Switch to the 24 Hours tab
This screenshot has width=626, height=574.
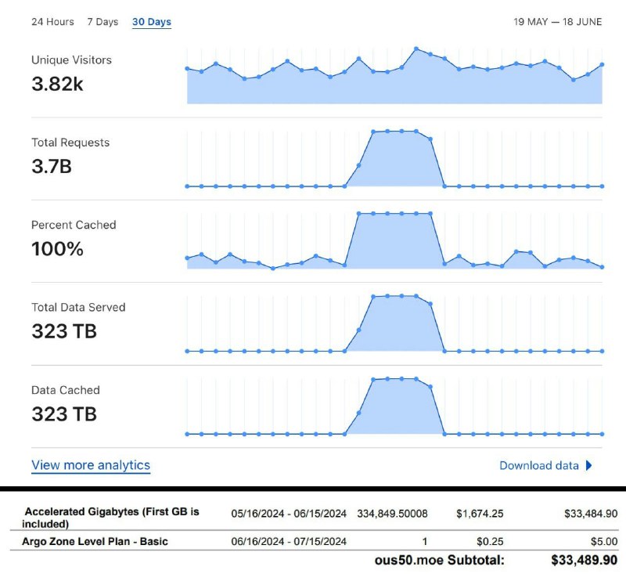(52, 22)
